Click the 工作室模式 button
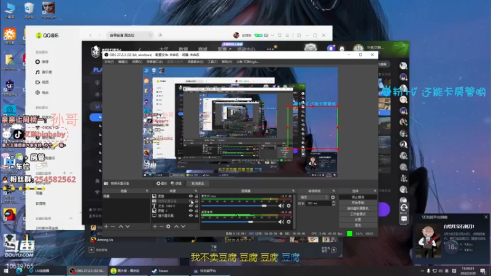This screenshot has width=491, height=276. coord(358,214)
